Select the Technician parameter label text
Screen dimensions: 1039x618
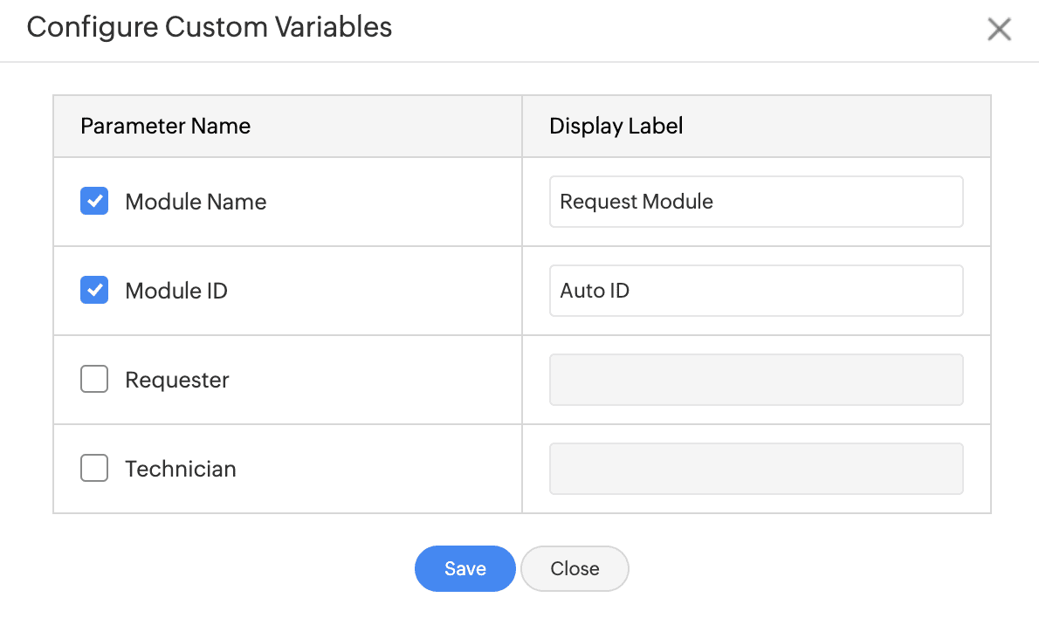tap(181, 469)
